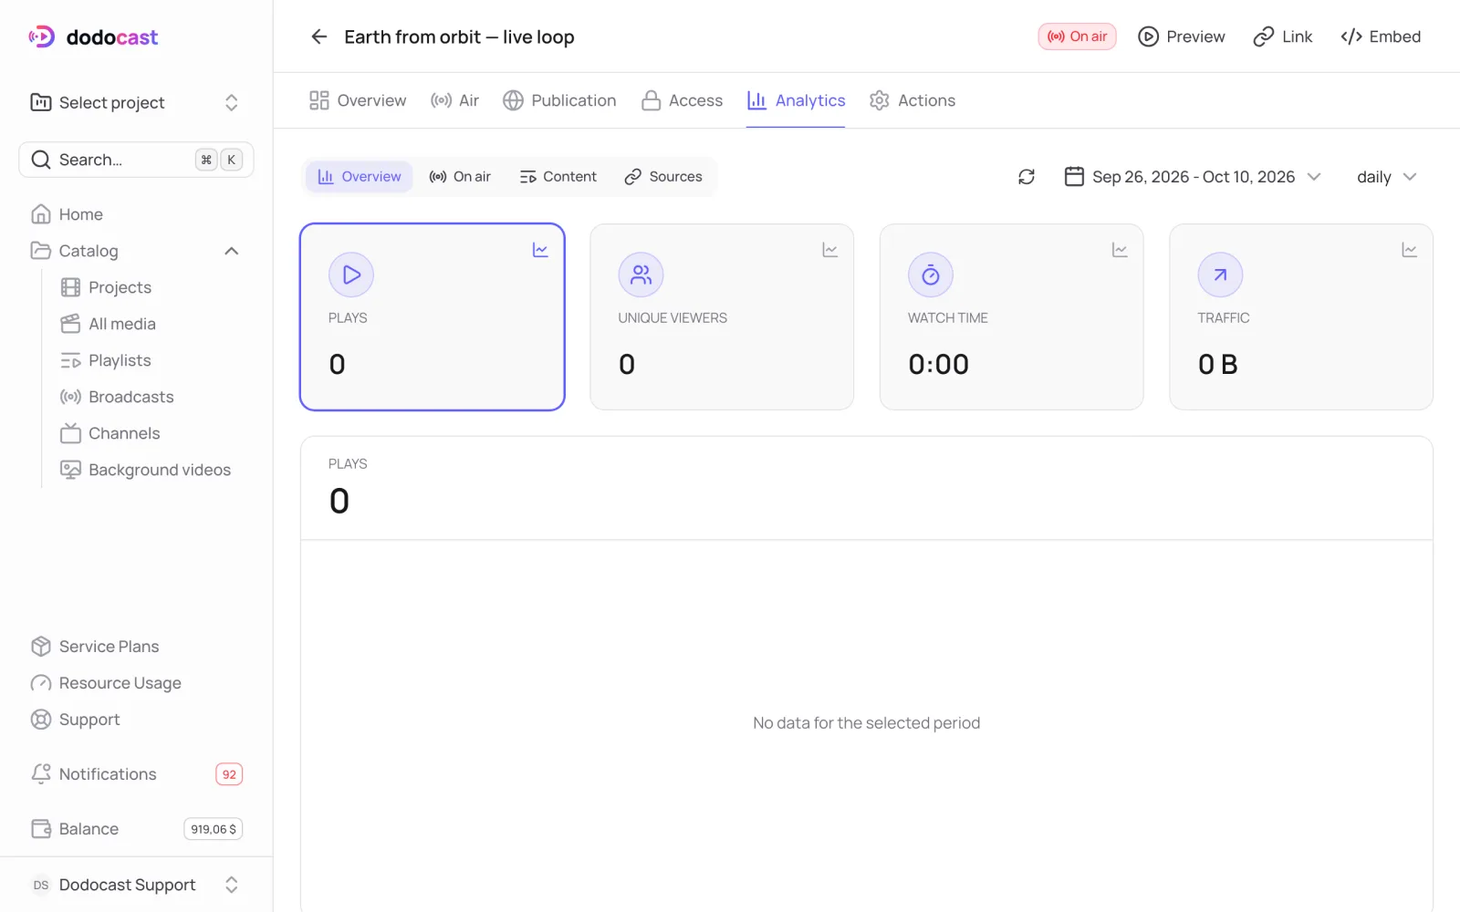Click the Plays play-triangle icon
1460x912 pixels.
click(351, 275)
